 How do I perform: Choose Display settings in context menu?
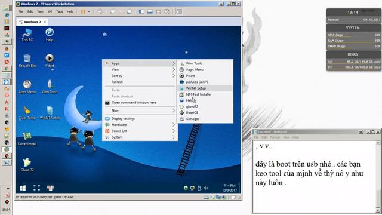[140, 119]
